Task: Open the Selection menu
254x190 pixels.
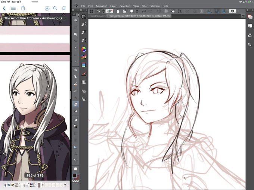Action: click(125, 6)
